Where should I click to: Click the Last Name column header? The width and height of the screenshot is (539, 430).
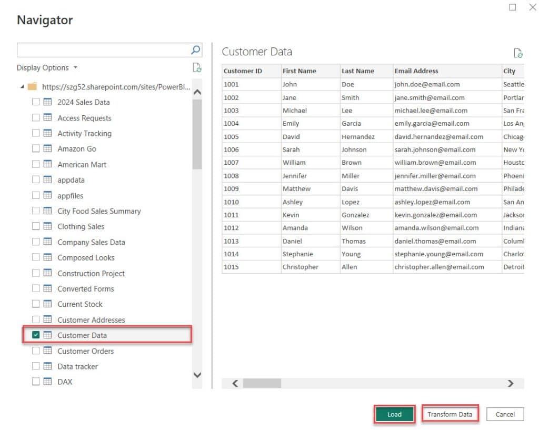pyautogui.click(x=366, y=71)
